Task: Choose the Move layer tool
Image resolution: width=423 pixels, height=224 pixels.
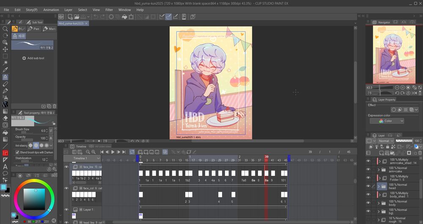Action: tap(5, 49)
